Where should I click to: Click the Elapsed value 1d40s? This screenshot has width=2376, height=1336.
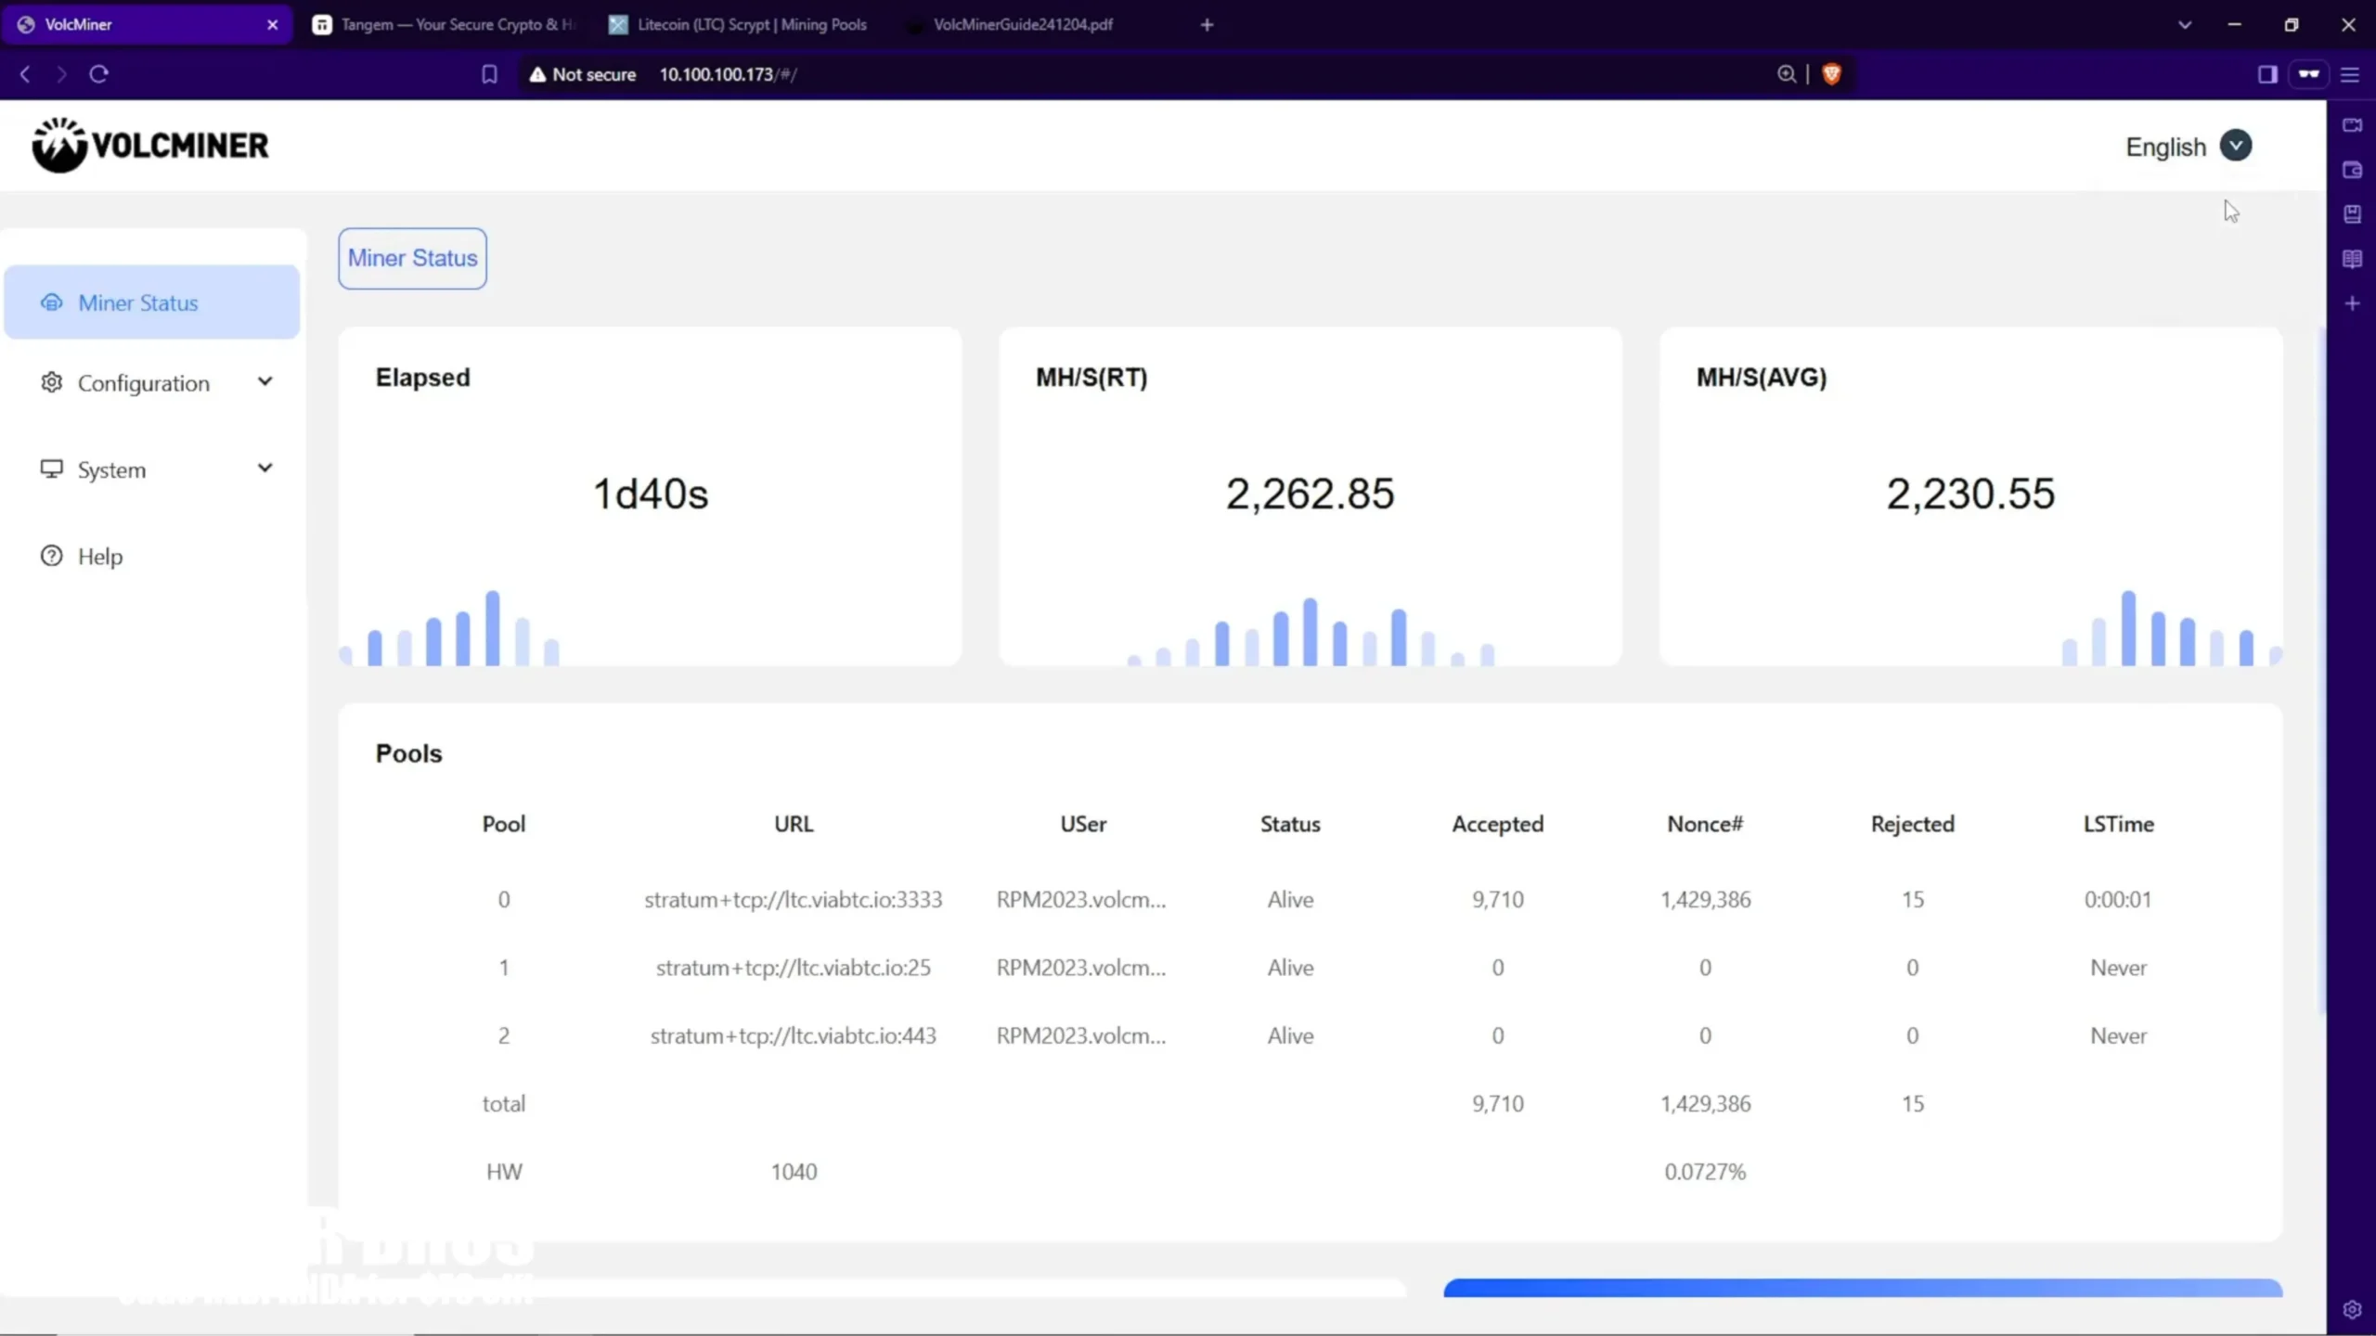[651, 494]
